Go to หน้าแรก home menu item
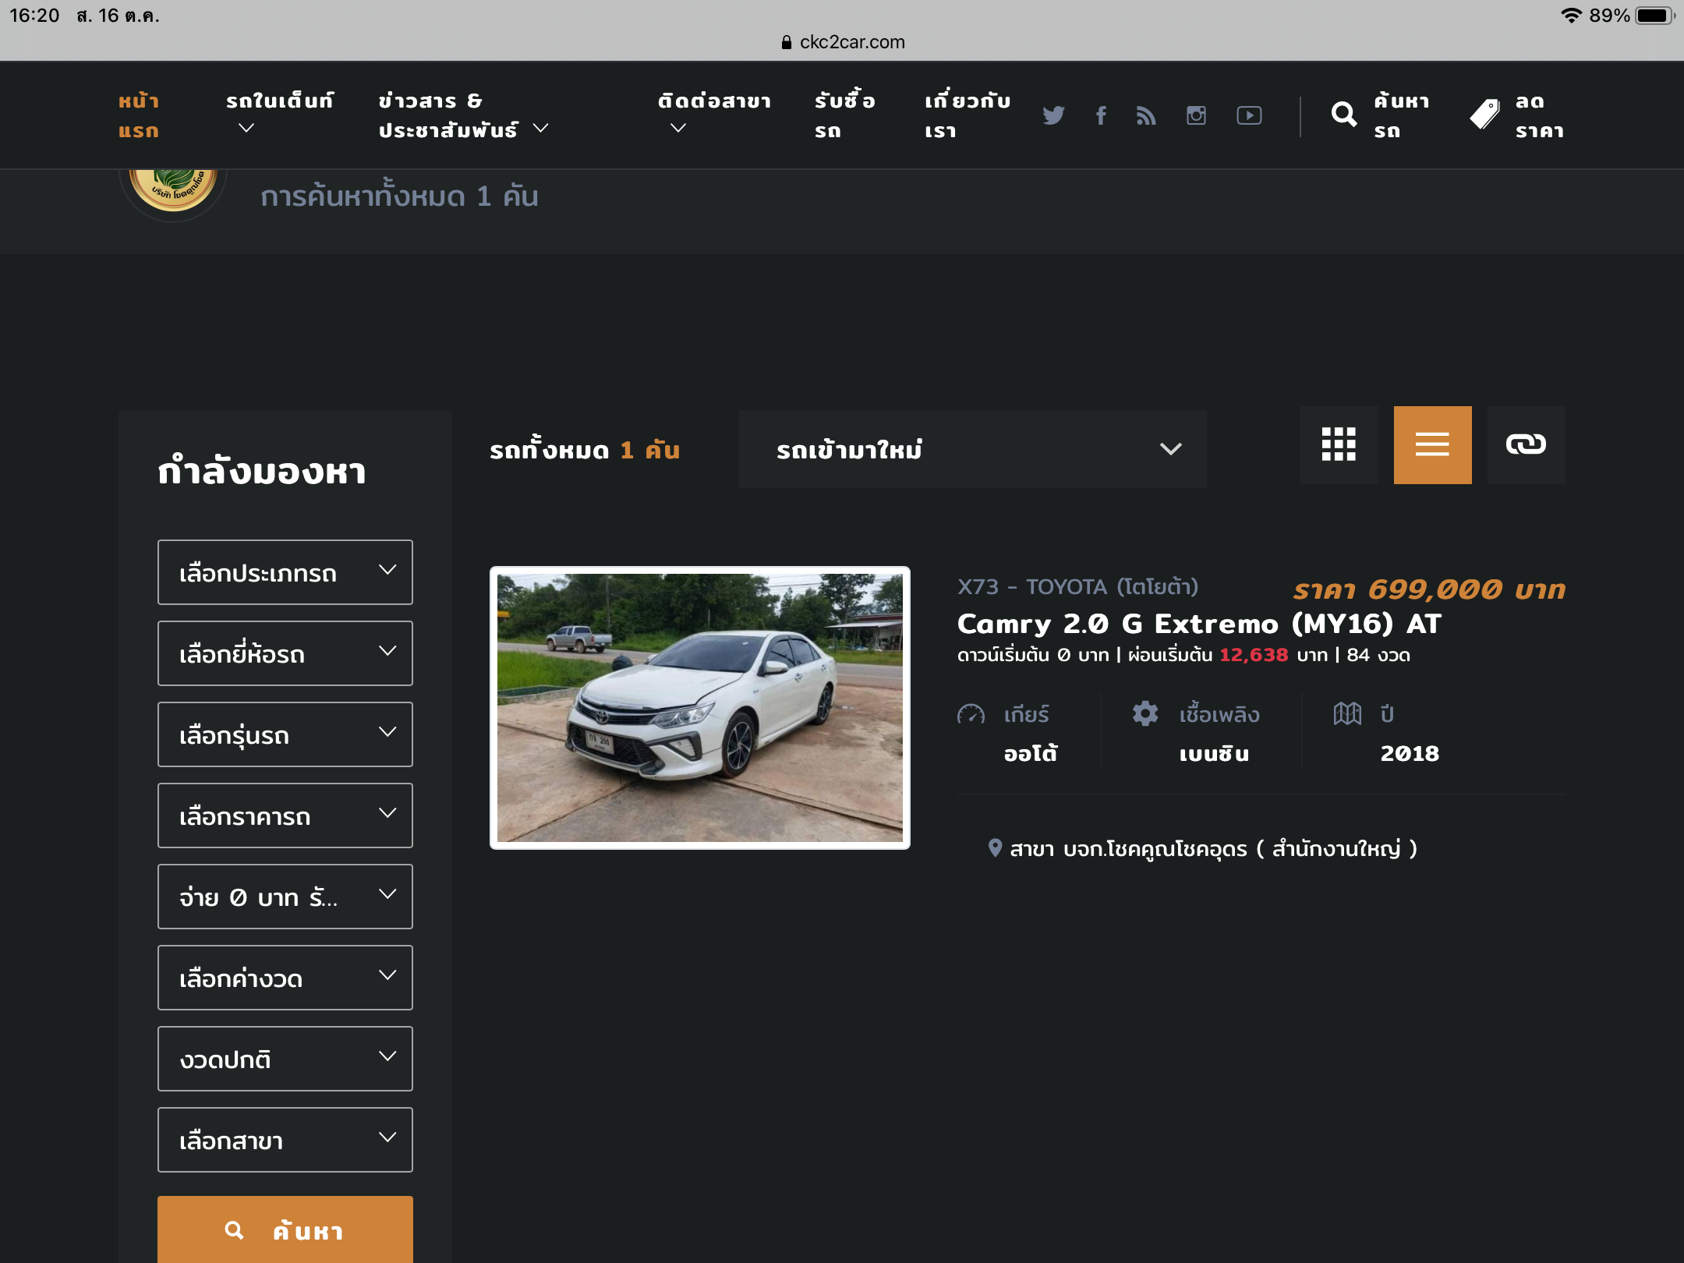Viewport: 1684px width, 1263px height. 139,115
